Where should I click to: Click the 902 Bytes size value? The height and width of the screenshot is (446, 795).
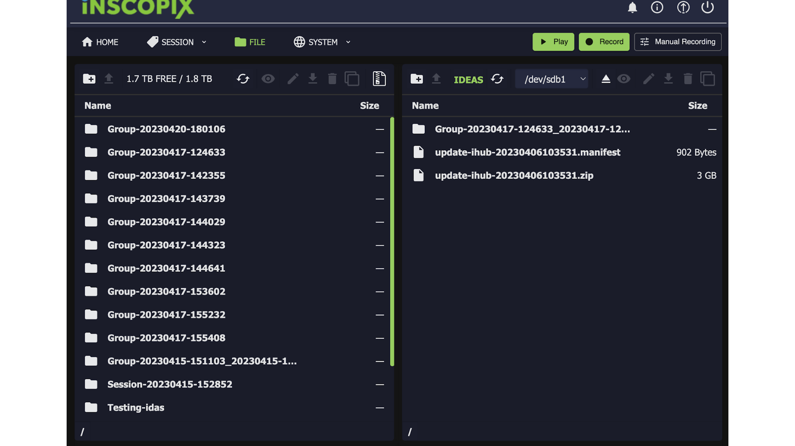click(696, 152)
